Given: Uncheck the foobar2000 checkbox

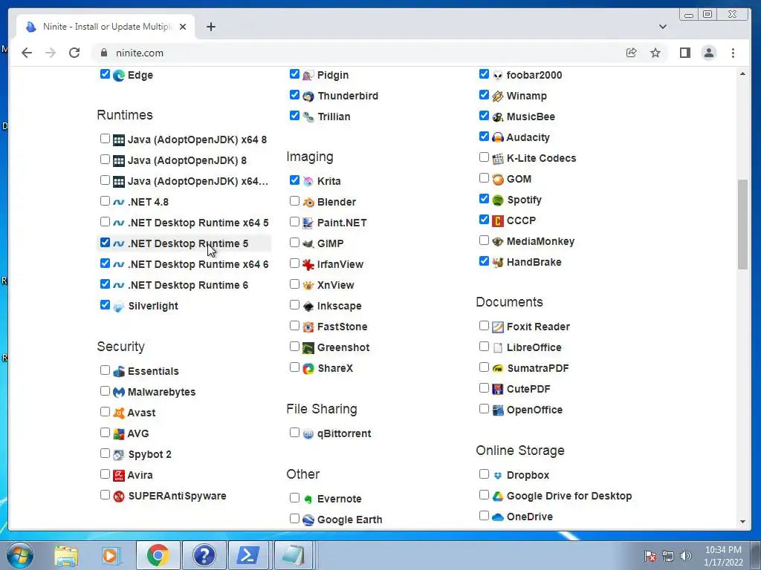Looking at the screenshot, I should pyautogui.click(x=483, y=74).
